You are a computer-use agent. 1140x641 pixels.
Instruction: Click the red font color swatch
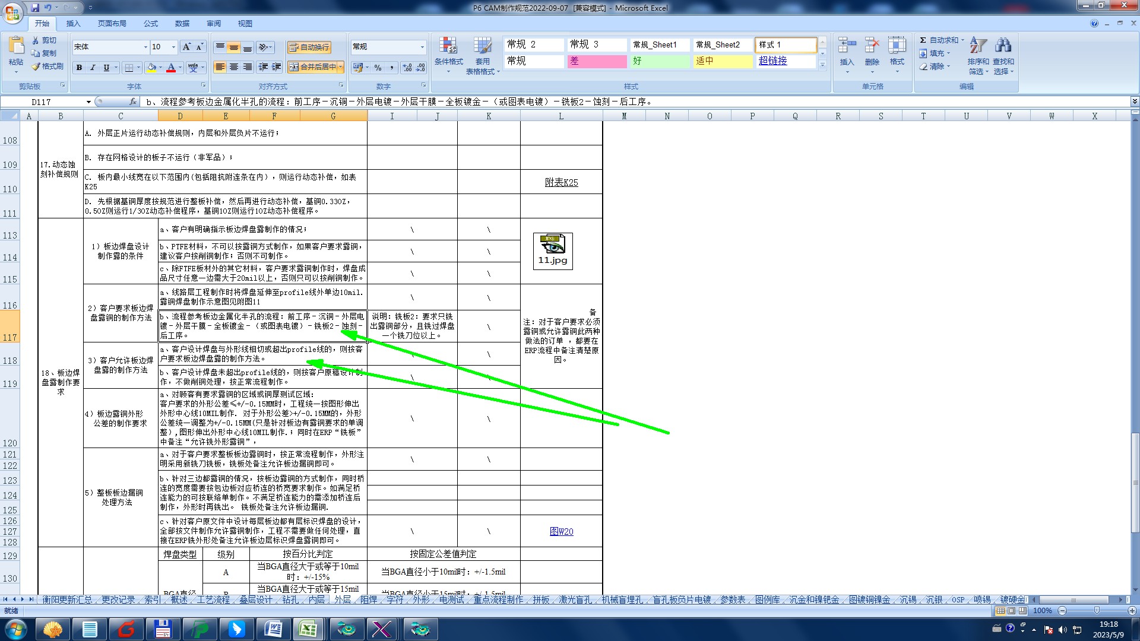171,68
